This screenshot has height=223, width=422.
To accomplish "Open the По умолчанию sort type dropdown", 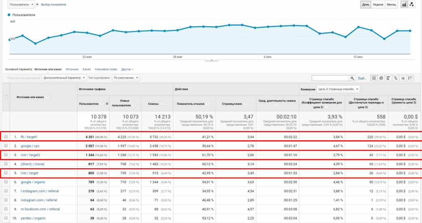I will [126, 78].
